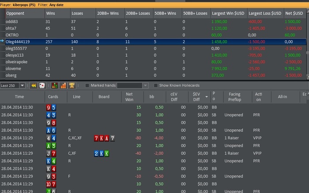The image size is (309, 193).
Task: Click the Board column header
Action: click(x=107, y=97)
